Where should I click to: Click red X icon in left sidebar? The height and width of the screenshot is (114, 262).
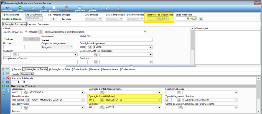pyautogui.click(x=7, y=78)
